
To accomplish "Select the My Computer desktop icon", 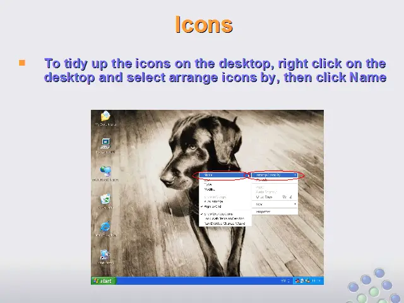I will [105, 144].
